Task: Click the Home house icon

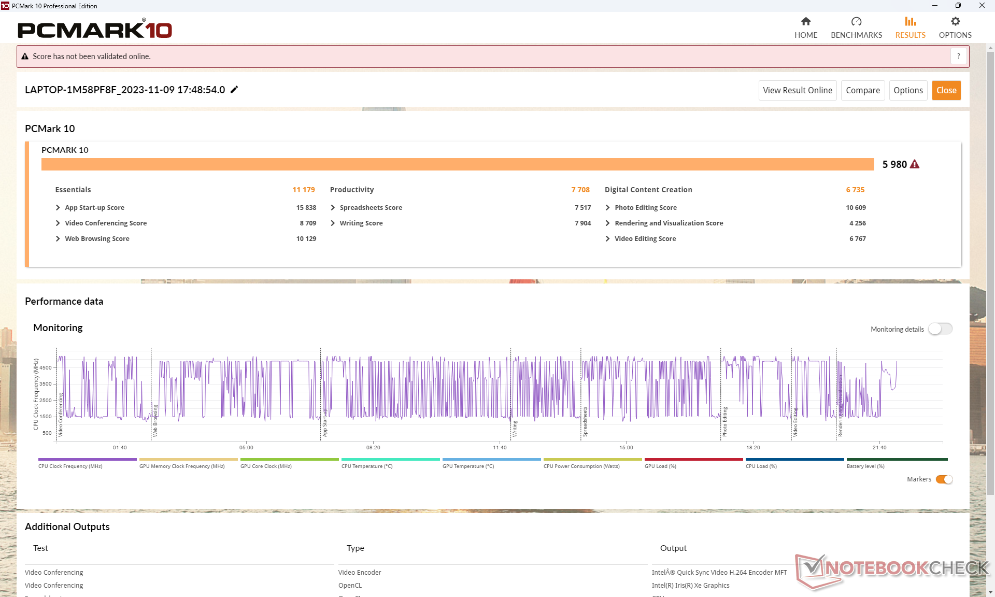Action: [x=805, y=21]
